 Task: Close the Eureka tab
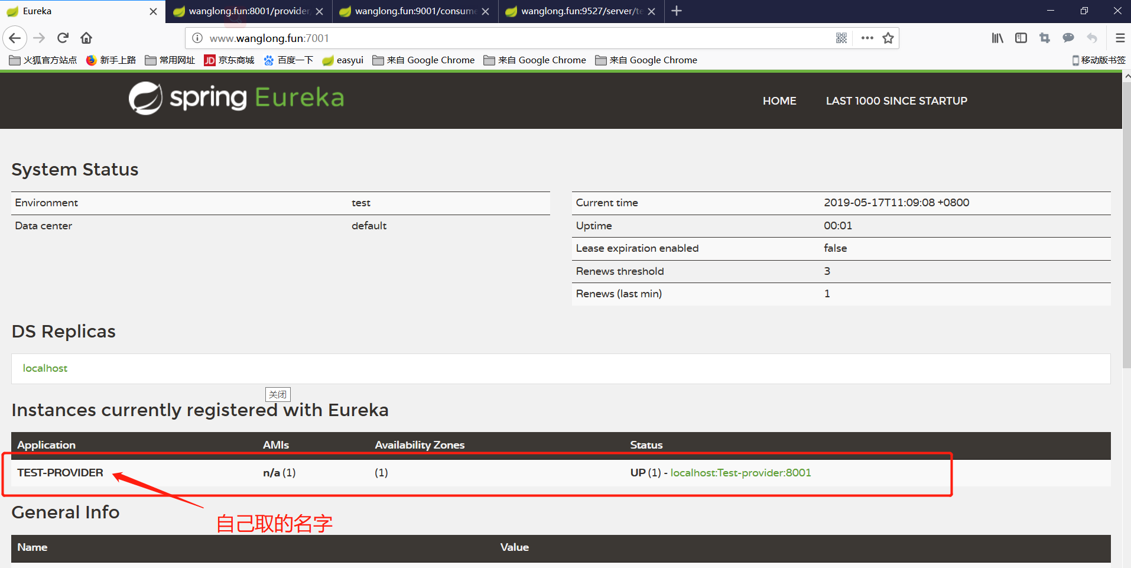point(153,11)
